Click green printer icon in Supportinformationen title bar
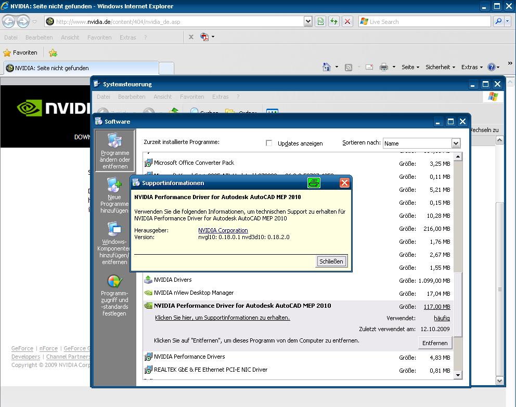 point(314,183)
